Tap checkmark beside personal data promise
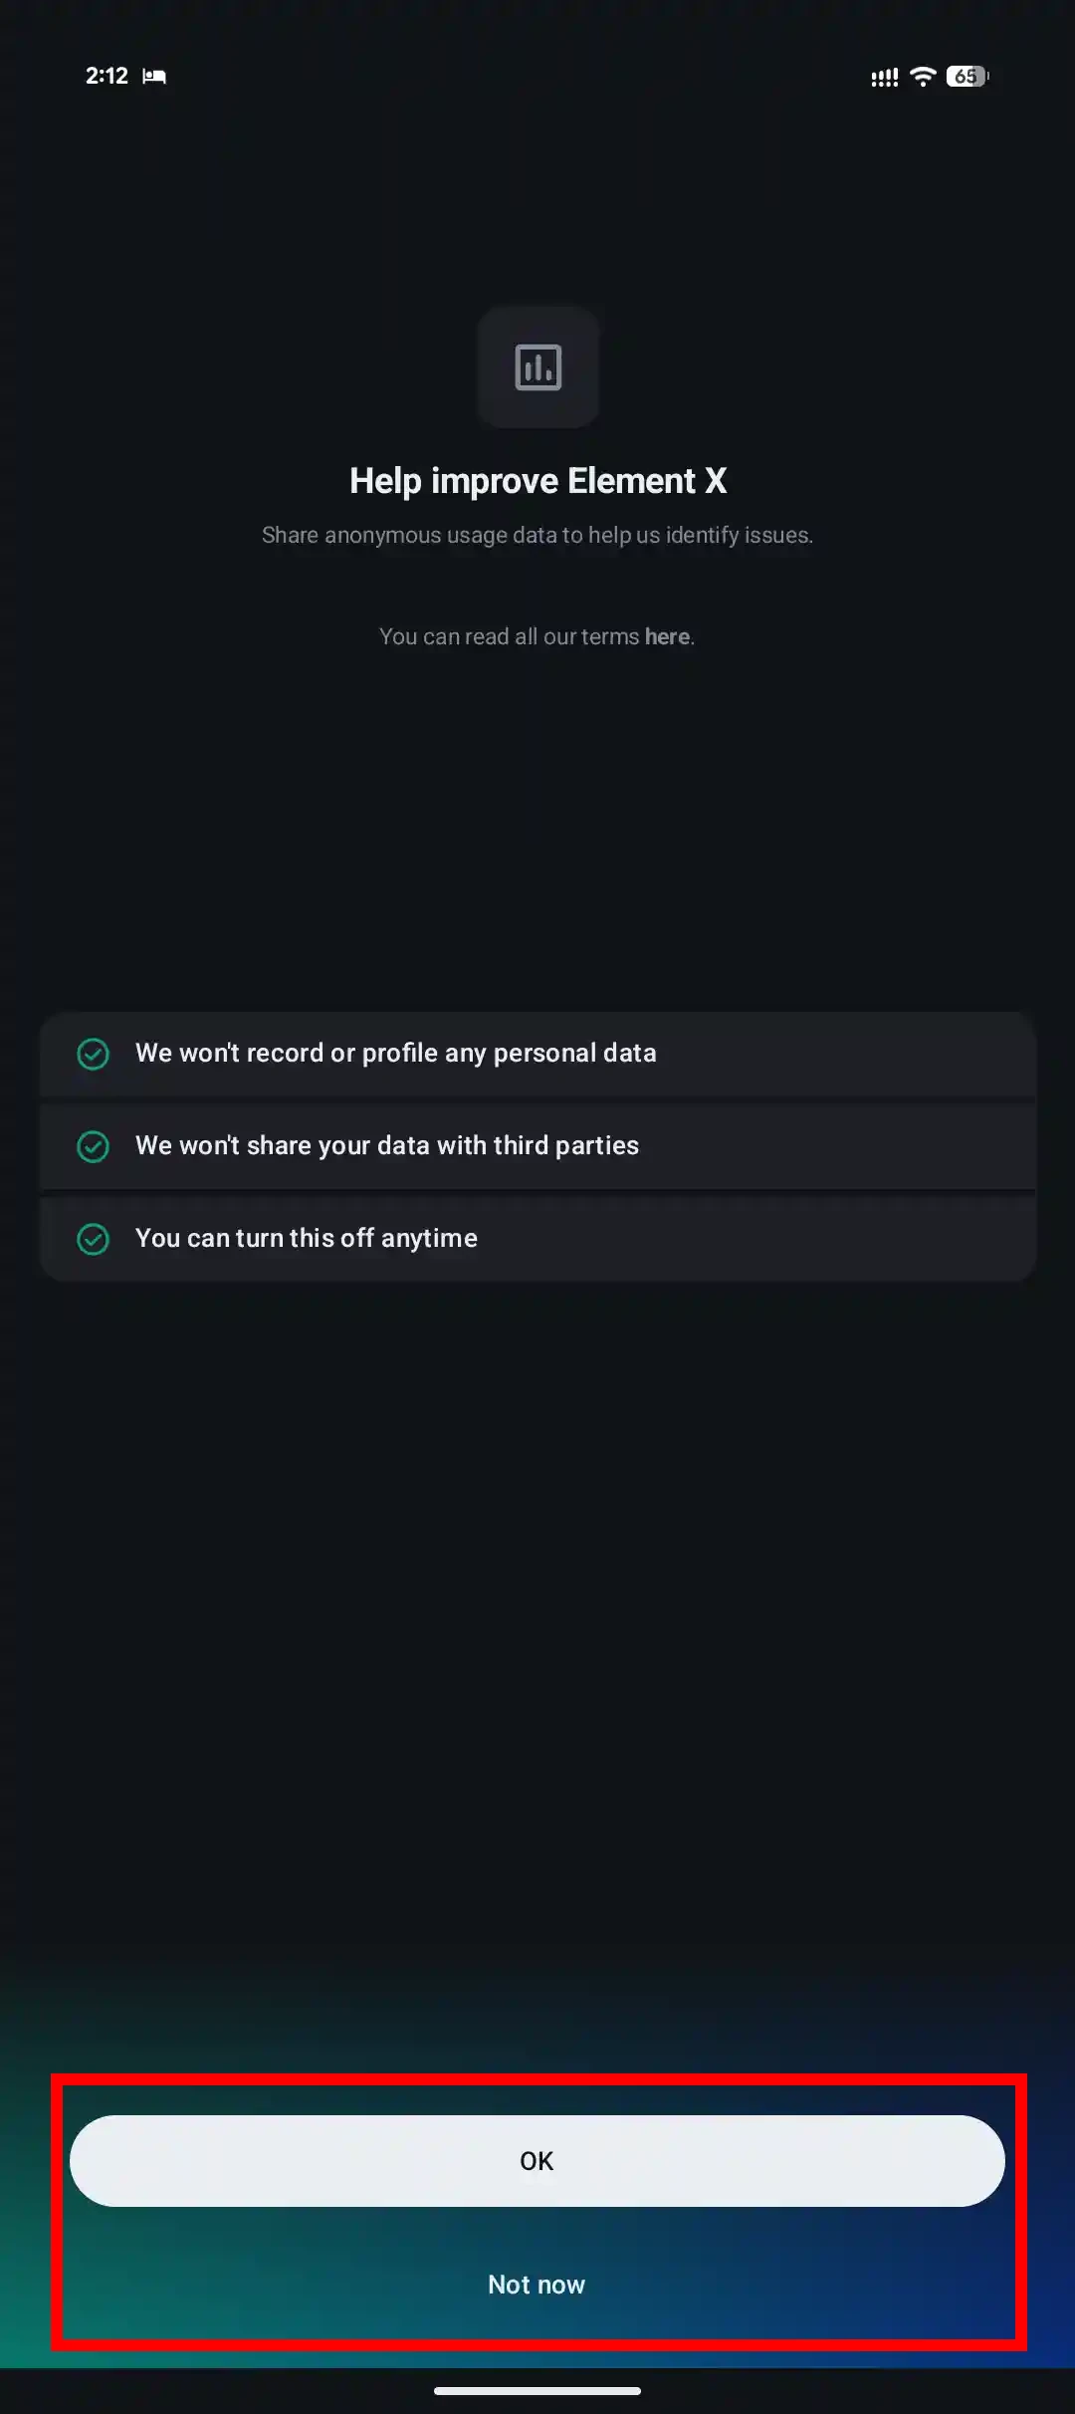Viewport: 1075px width, 2414px height. coord(94,1054)
